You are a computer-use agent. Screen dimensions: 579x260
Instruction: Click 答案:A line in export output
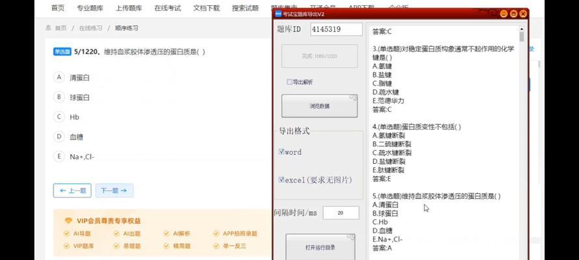382,248
